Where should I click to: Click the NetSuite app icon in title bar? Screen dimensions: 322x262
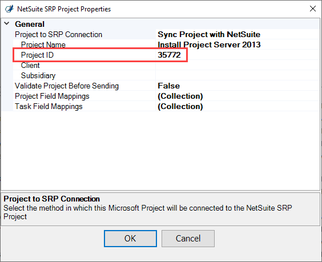point(9,9)
